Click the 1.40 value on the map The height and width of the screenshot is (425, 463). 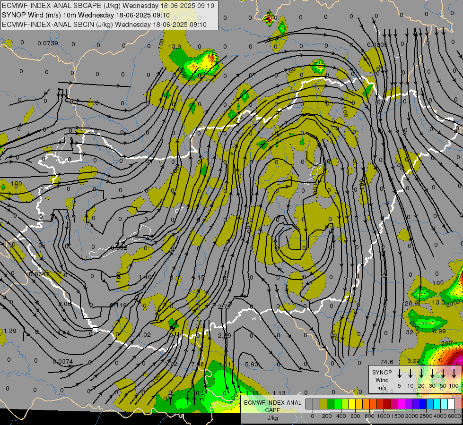pyautogui.click(x=145, y=277)
